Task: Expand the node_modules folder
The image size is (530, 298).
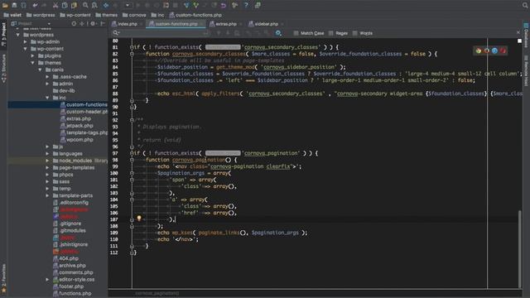Action: pos(48,161)
